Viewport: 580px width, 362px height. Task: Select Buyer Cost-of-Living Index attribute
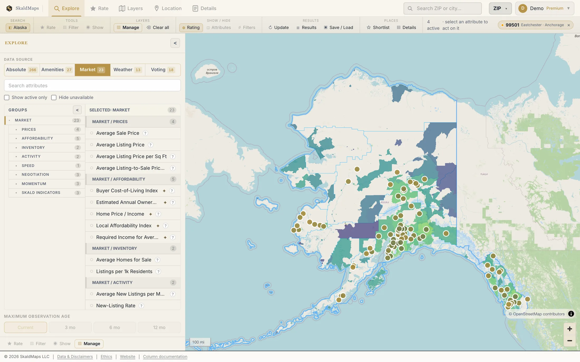coord(133,191)
